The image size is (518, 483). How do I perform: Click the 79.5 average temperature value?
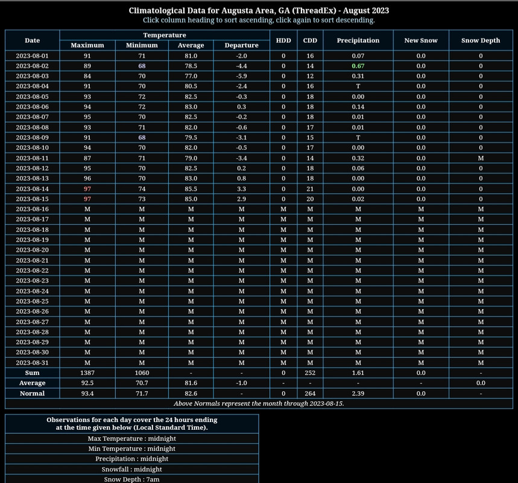pyautogui.click(x=191, y=138)
